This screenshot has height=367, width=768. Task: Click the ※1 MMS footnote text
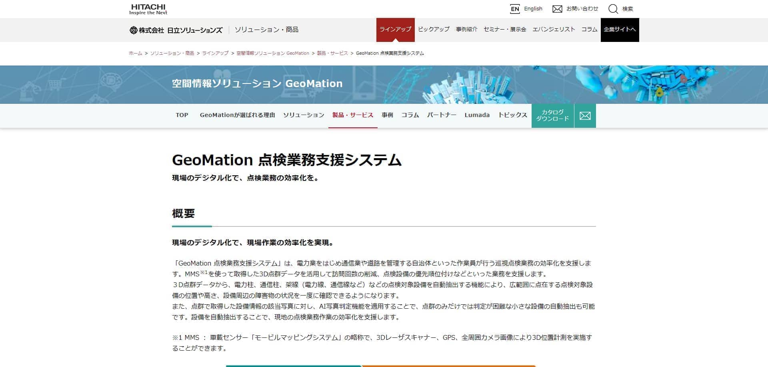click(x=382, y=343)
